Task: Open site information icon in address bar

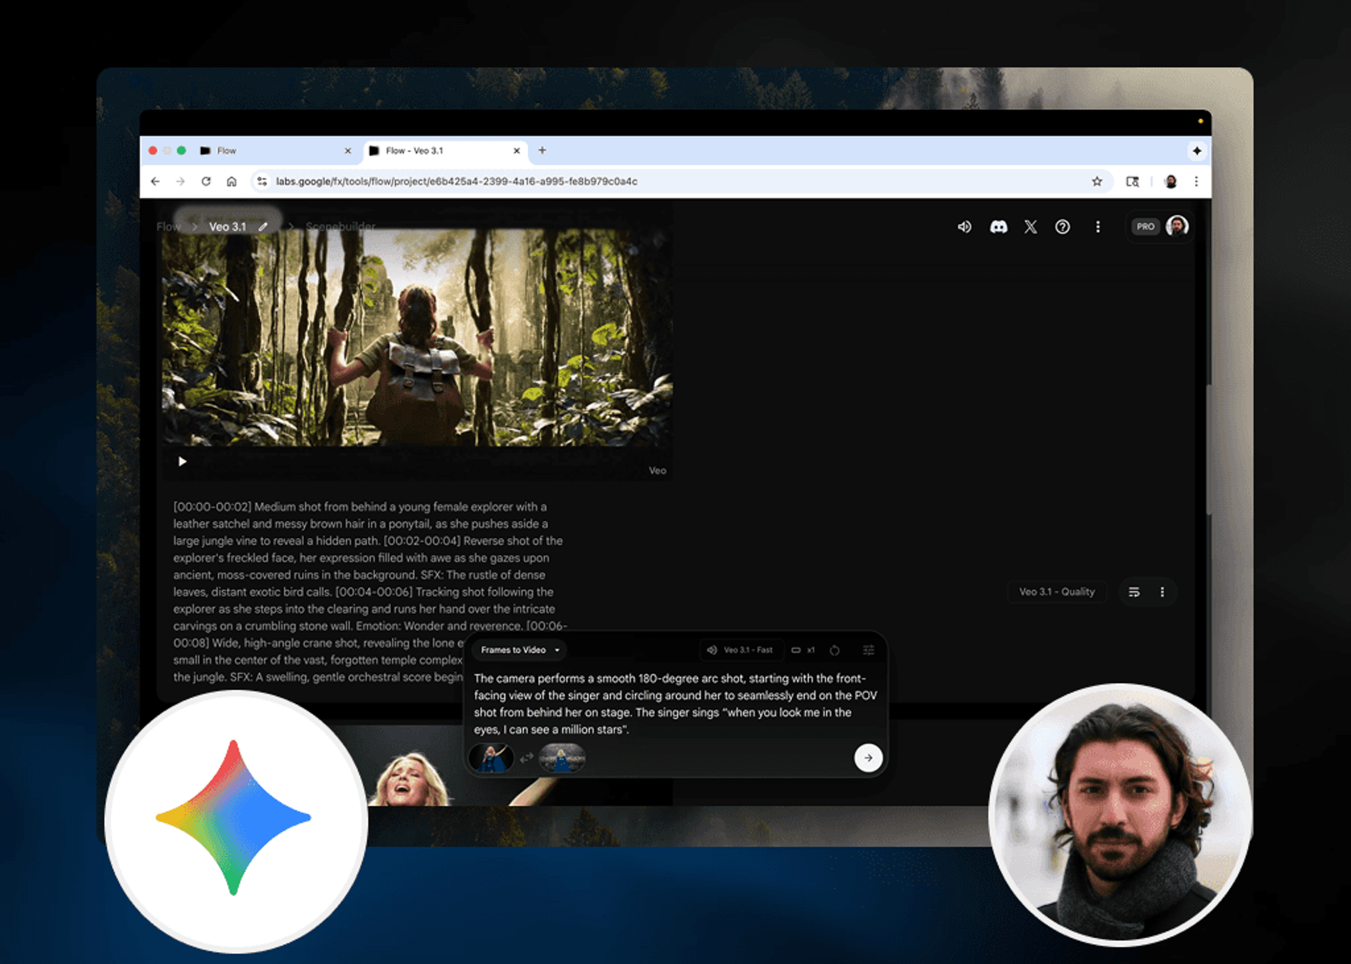Action: [262, 181]
